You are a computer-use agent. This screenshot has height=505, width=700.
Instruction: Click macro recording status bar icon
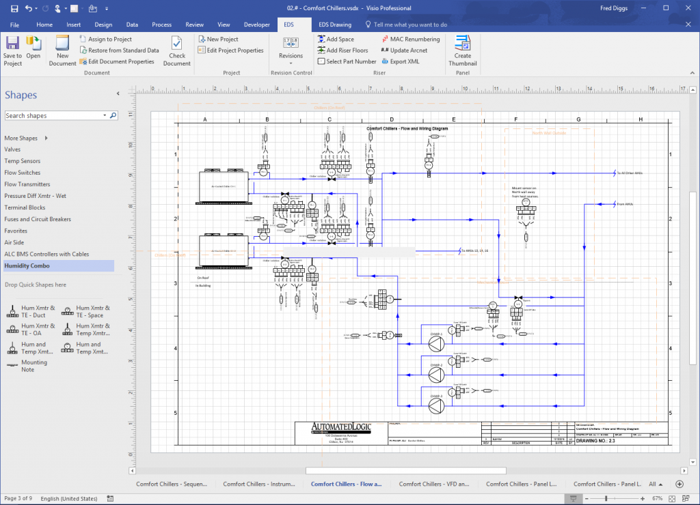pos(110,498)
